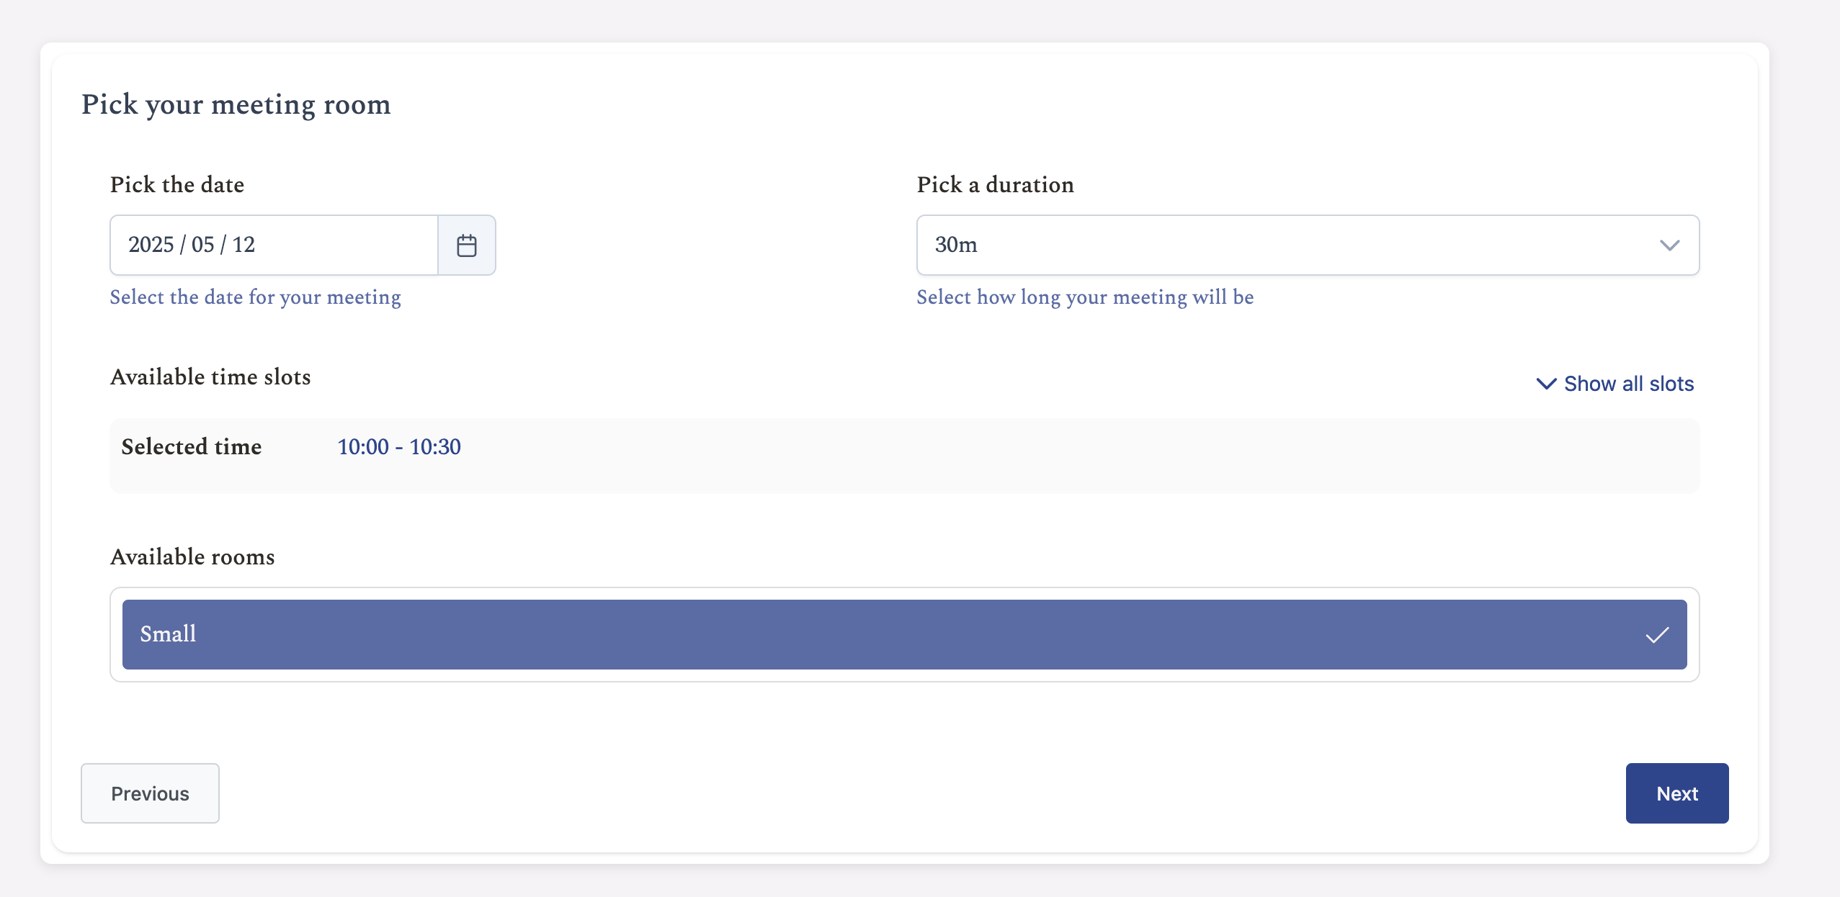The width and height of the screenshot is (1840, 897).
Task: Go to the Next step
Action: [1676, 793]
